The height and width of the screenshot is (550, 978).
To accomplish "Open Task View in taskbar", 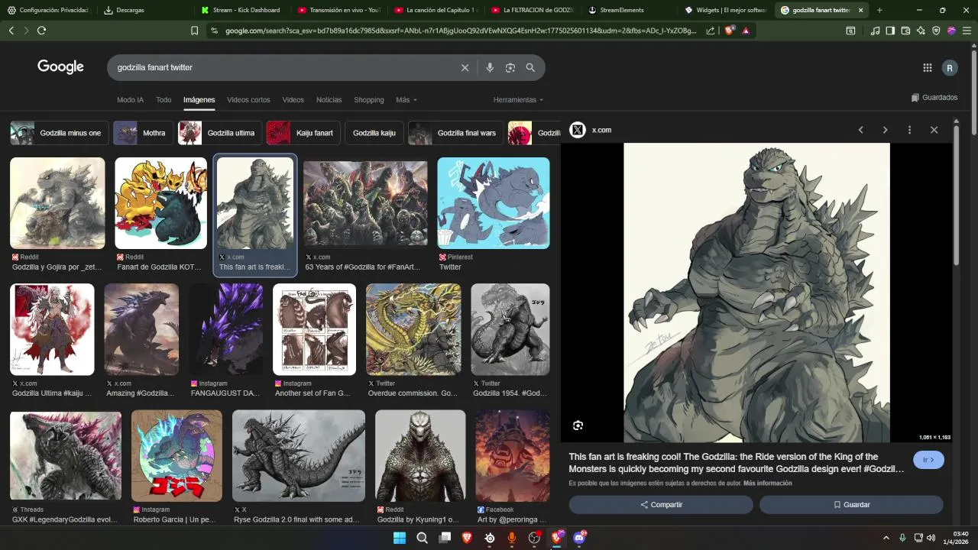I will click(445, 538).
